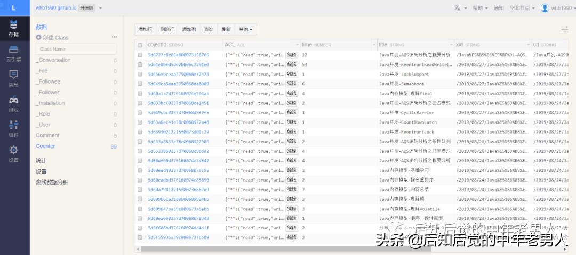
Task: Open the 其他 dropdown in the toolbar
Action: pyautogui.click(x=246, y=30)
